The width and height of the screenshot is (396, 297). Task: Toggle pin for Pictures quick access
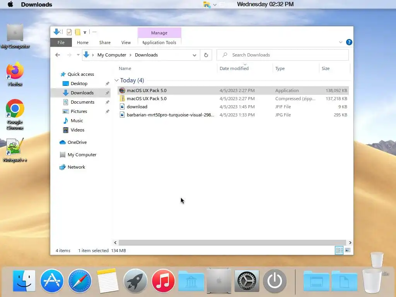(x=108, y=111)
